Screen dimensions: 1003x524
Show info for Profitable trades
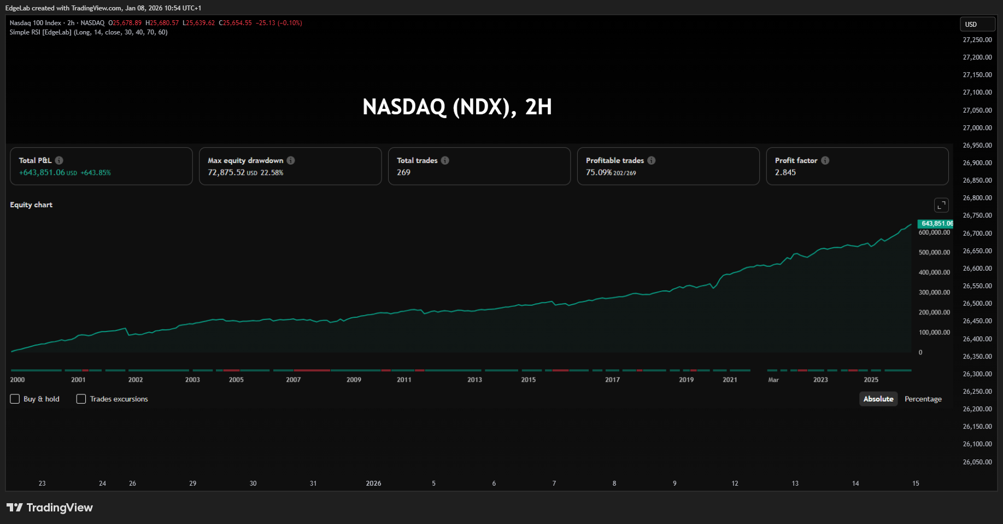(652, 160)
